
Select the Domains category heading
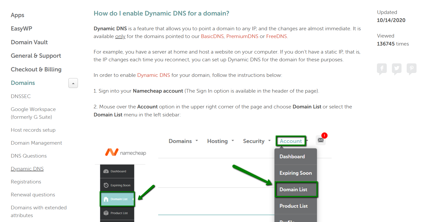point(23,83)
